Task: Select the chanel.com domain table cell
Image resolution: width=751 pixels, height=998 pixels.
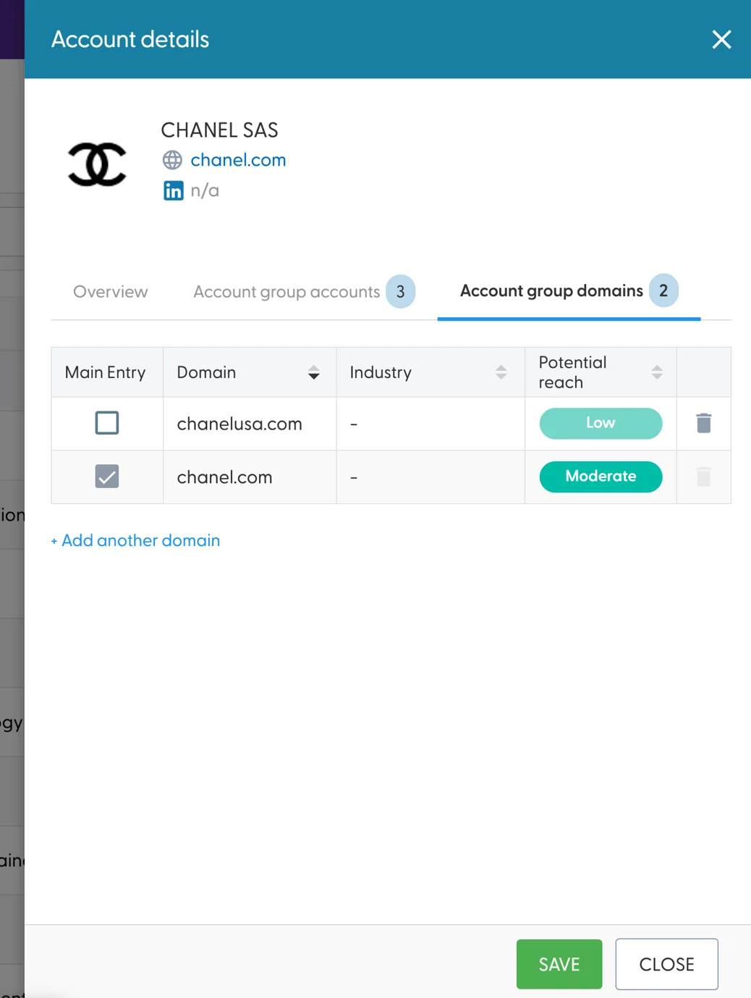Action: point(250,477)
